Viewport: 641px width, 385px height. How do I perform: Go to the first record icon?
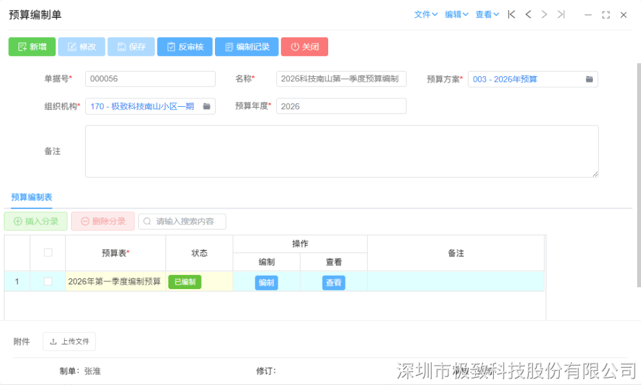511,15
